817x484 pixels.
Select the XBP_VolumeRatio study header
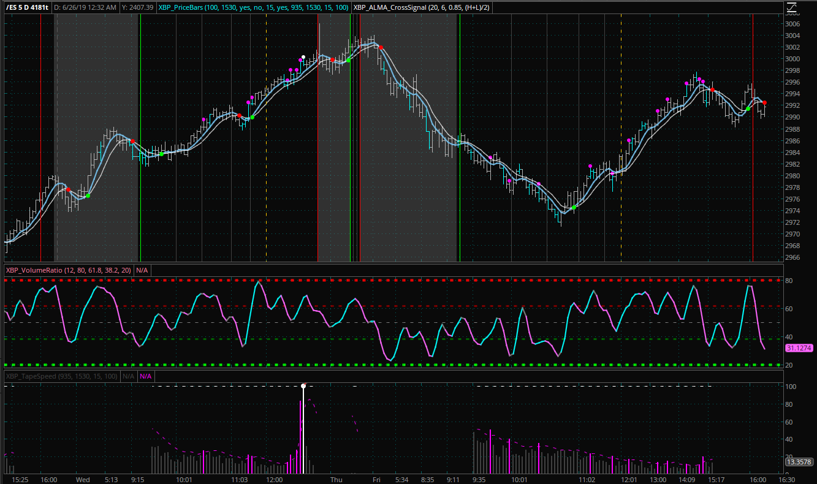click(68, 270)
